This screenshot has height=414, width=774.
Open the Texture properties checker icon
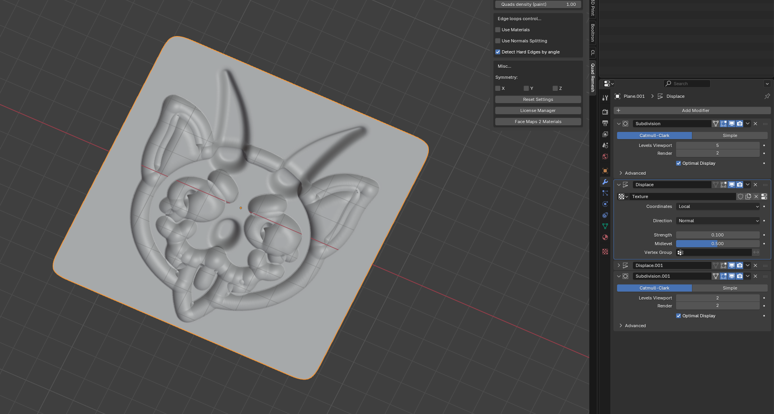click(x=605, y=252)
